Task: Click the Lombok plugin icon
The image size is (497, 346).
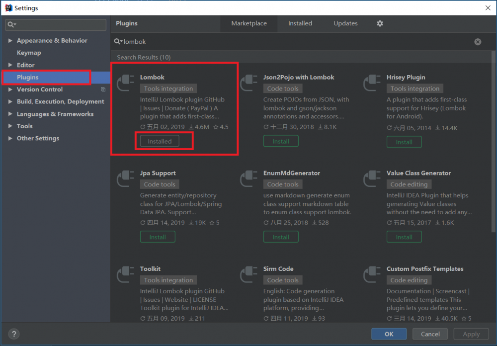Action: 126,83
